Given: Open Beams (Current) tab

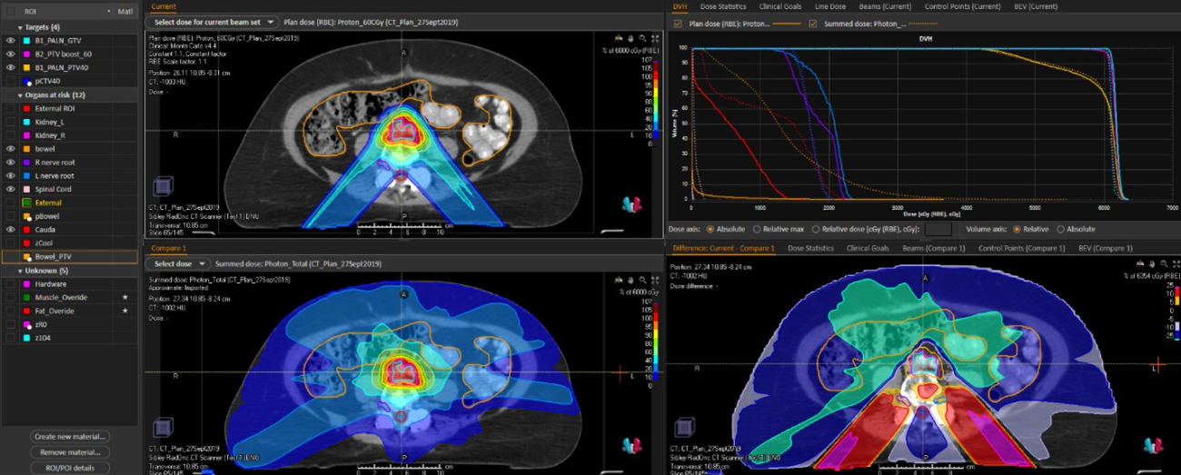Looking at the screenshot, I should [x=885, y=6].
